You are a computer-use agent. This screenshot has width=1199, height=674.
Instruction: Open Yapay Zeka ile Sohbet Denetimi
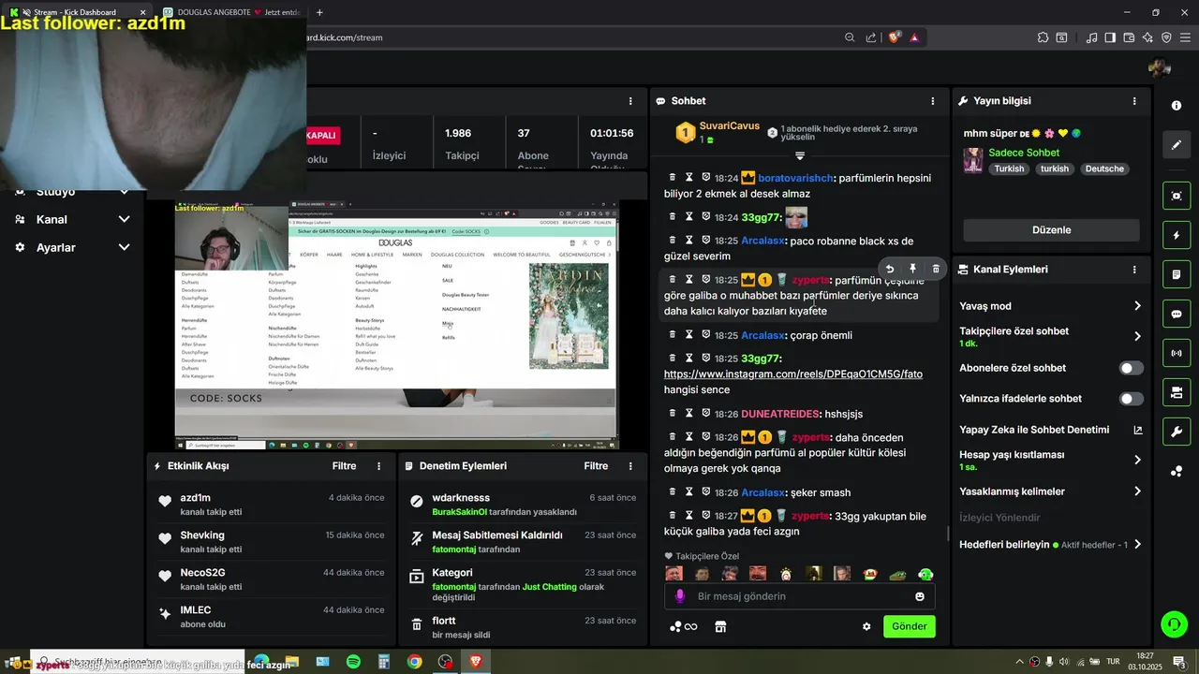pos(1050,430)
